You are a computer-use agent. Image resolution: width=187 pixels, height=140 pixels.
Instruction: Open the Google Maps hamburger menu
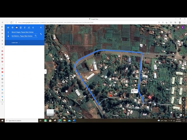pyautogui.click(x=8, y=27)
